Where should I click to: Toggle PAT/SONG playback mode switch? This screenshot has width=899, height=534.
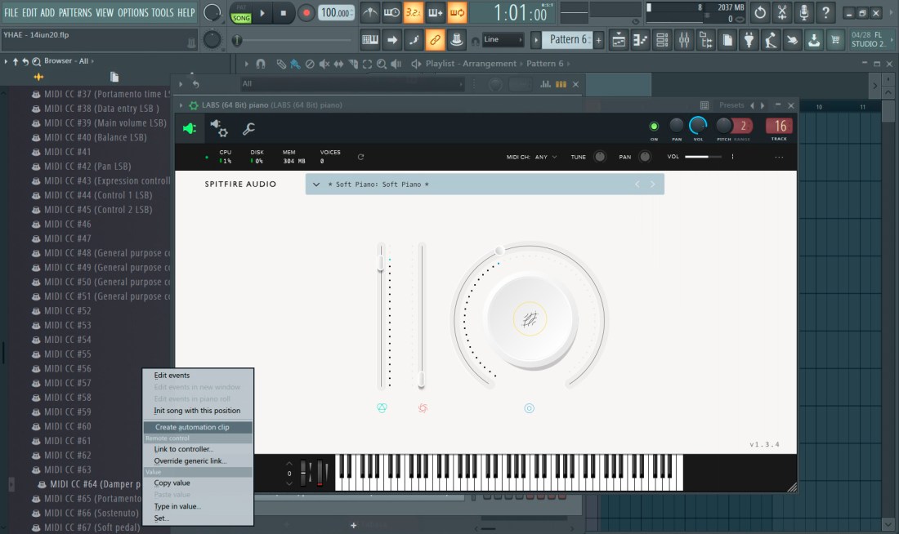tap(241, 13)
